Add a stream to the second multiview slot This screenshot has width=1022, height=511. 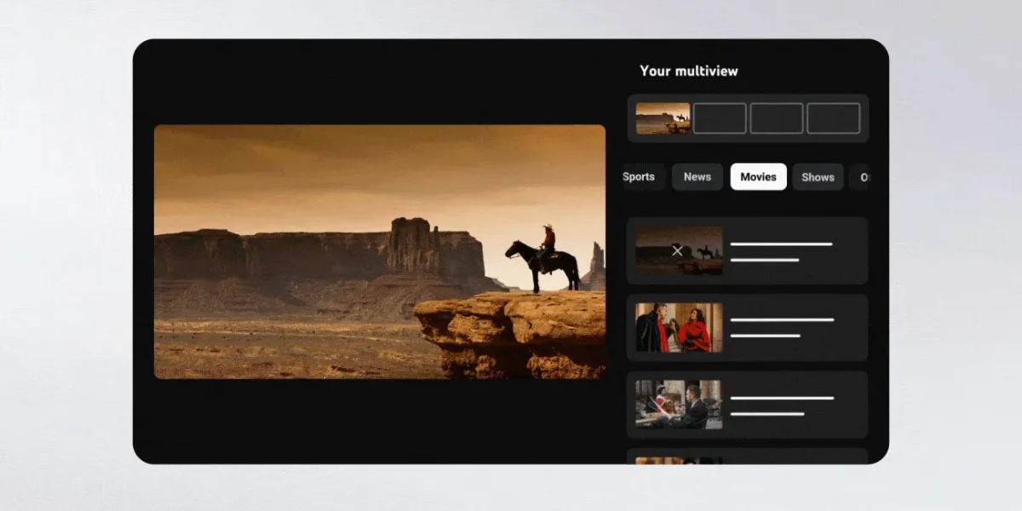click(x=720, y=118)
